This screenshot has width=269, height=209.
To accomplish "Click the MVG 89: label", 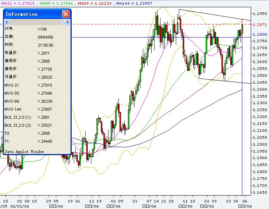I will coord(12,101).
